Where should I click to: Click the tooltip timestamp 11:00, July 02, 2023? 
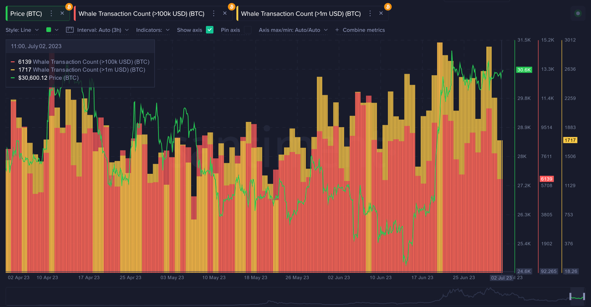pos(36,46)
